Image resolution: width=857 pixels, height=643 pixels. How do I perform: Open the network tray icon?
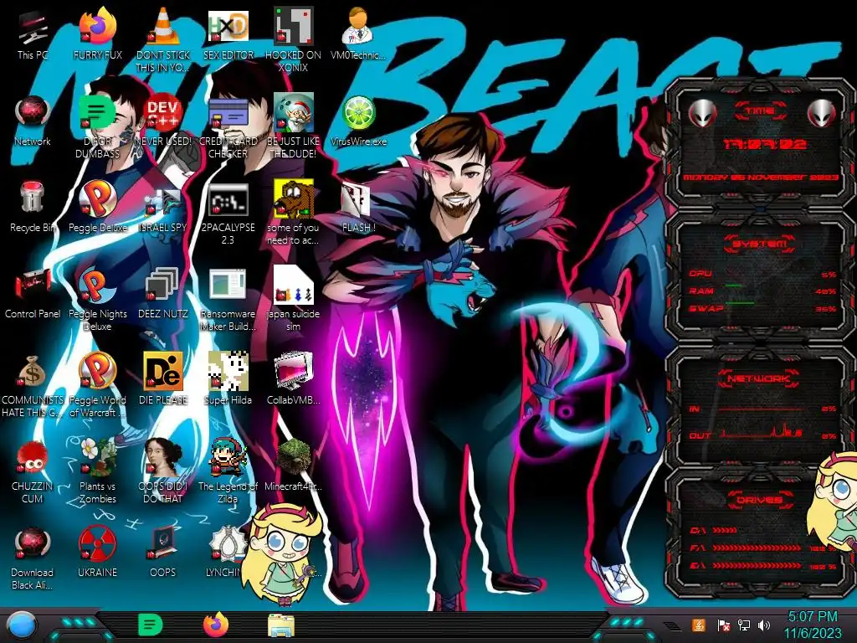click(744, 625)
